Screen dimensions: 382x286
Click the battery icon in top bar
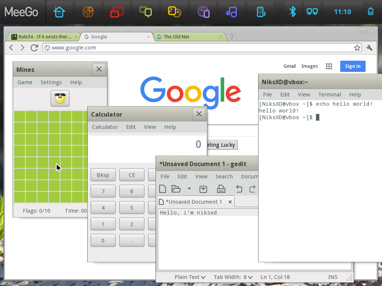point(370,12)
